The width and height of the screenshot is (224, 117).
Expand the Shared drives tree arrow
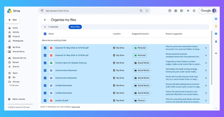(x=7, y=52)
